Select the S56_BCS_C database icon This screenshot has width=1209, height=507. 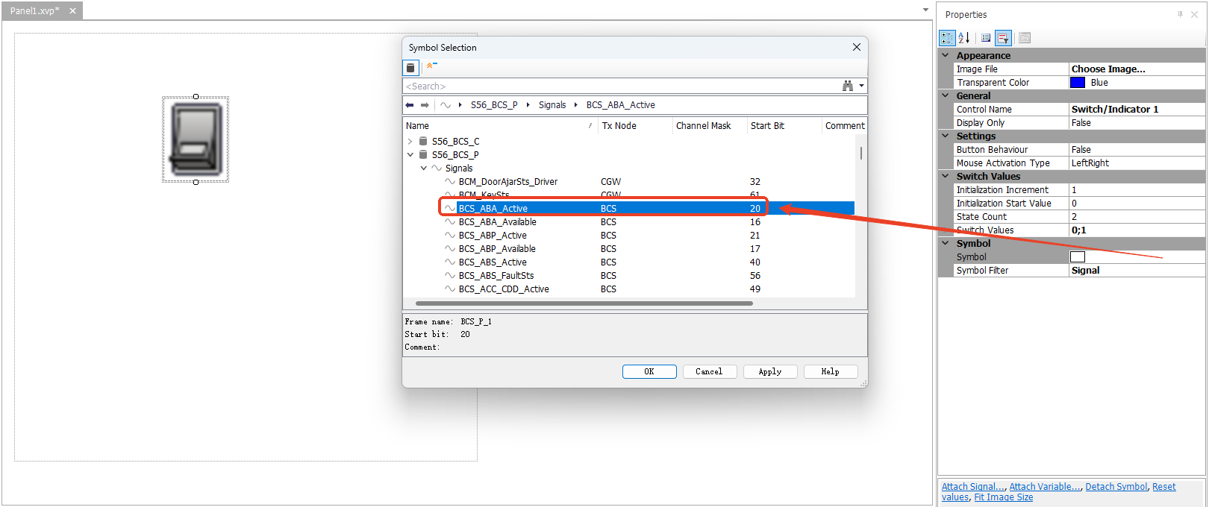423,141
